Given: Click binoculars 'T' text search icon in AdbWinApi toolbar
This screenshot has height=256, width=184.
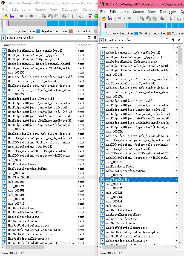Looking at the screenshot, I should point(148,18).
